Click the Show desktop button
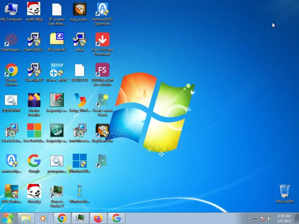299x224 pixels. (x=297, y=218)
